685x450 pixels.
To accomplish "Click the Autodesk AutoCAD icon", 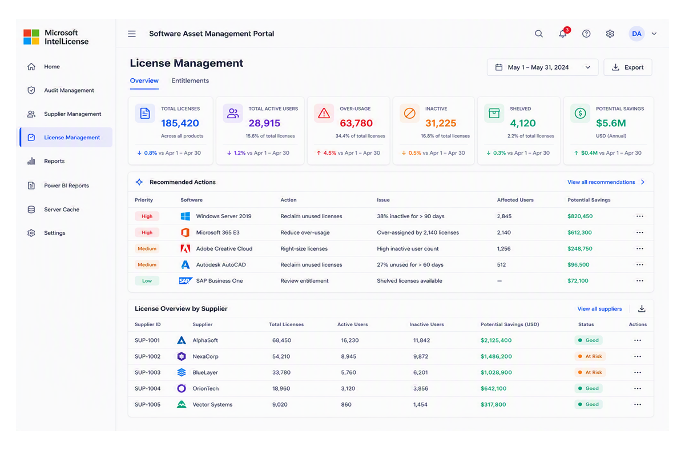I will click(185, 264).
